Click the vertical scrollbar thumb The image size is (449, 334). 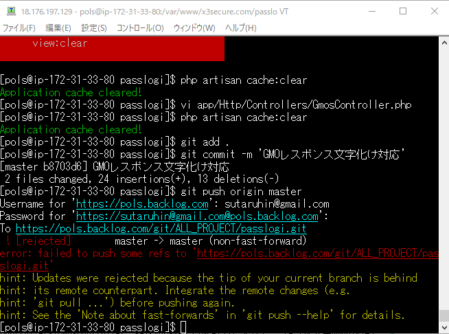tap(444, 316)
